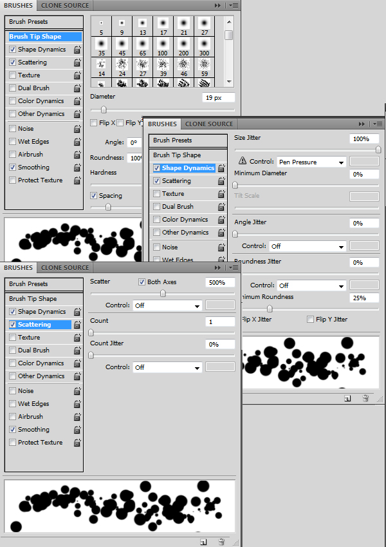Screen dimensions: 386x547
Task: Open Brush Tip Shape in bottom panel
Action: pyautogui.click(x=44, y=299)
